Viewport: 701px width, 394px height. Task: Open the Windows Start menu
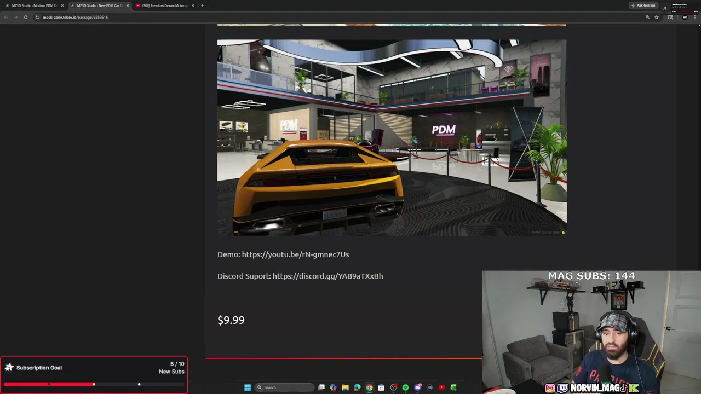pyautogui.click(x=248, y=387)
